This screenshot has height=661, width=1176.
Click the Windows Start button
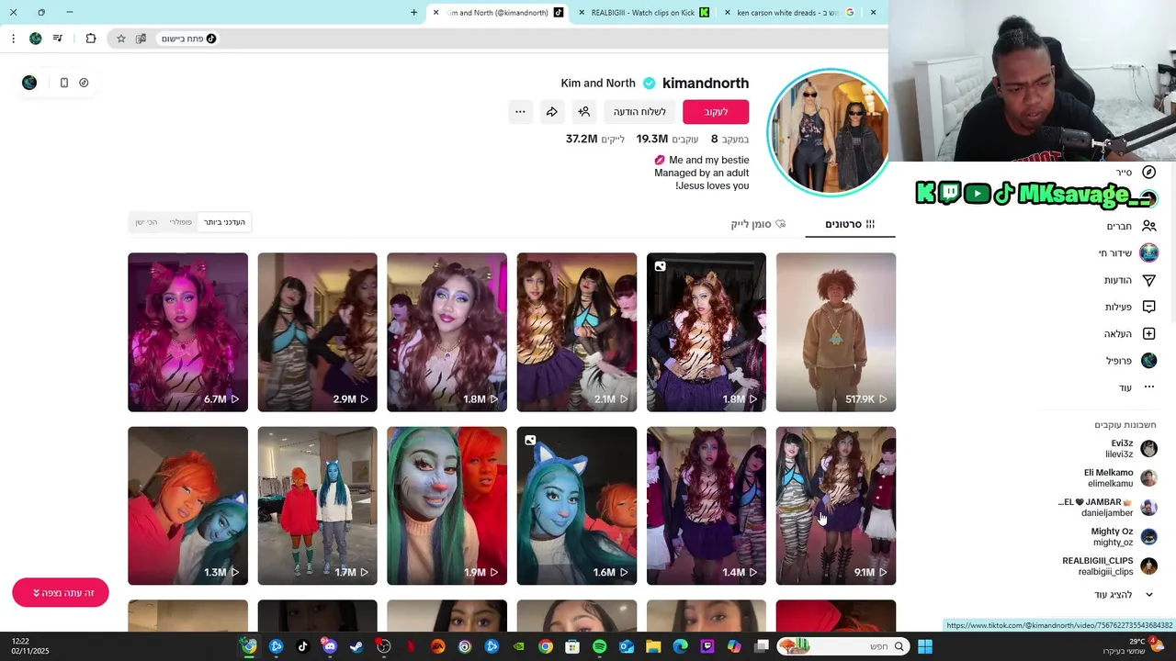pyautogui.click(x=925, y=646)
